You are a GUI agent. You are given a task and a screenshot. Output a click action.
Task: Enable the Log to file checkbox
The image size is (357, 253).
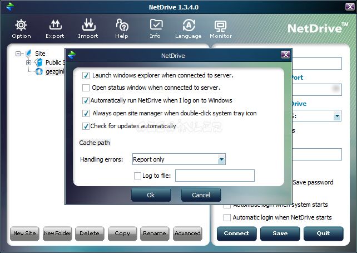pos(137,176)
